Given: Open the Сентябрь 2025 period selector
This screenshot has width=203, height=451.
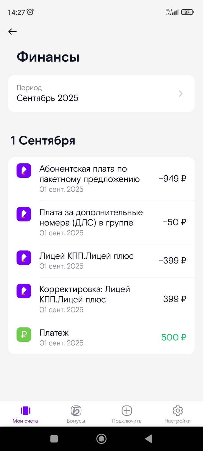Looking at the screenshot, I should click(101, 94).
